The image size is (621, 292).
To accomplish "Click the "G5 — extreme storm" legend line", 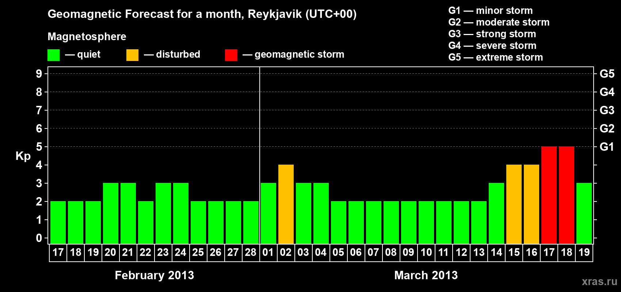I will [x=496, y=57].
